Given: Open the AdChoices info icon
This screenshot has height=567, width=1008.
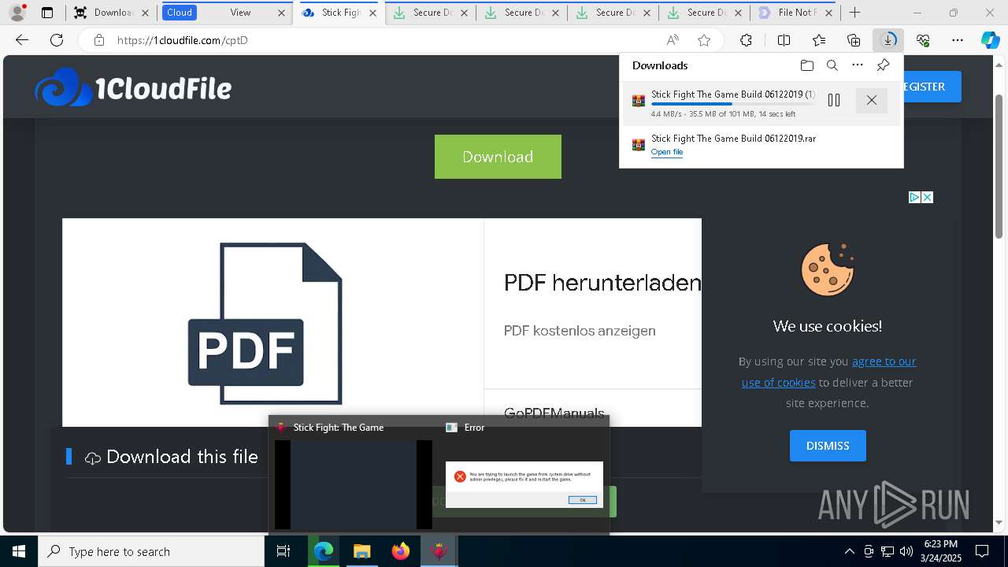Looking at the screenshot, I should tap(914, 197).
